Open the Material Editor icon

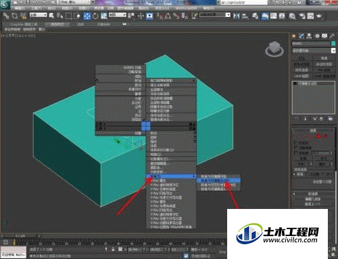292,16
